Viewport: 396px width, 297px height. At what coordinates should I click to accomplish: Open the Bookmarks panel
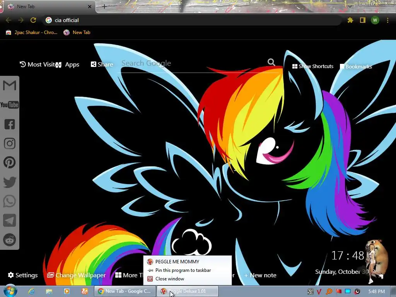coord(356,67)
